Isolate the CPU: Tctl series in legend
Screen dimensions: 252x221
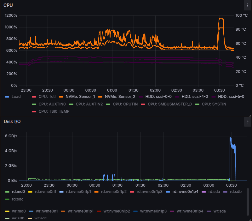(47, 97)
